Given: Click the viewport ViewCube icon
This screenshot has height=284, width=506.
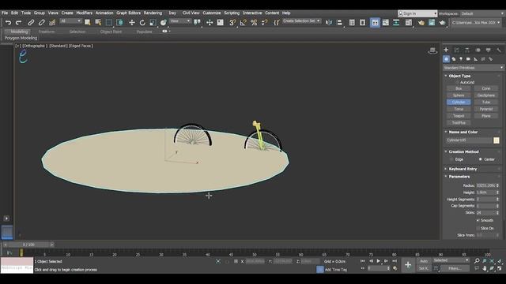Looking at the screenshot, I should [432, 50].
